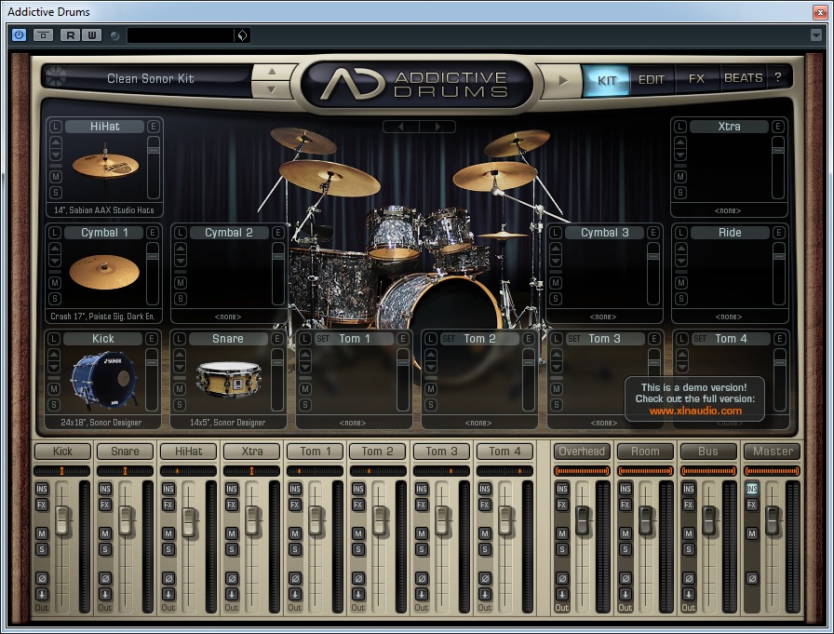Adjust the Master channel volume fader
The height and width of the screenshot is (634, 834).
pyautogui.click(x=772, y=520)
